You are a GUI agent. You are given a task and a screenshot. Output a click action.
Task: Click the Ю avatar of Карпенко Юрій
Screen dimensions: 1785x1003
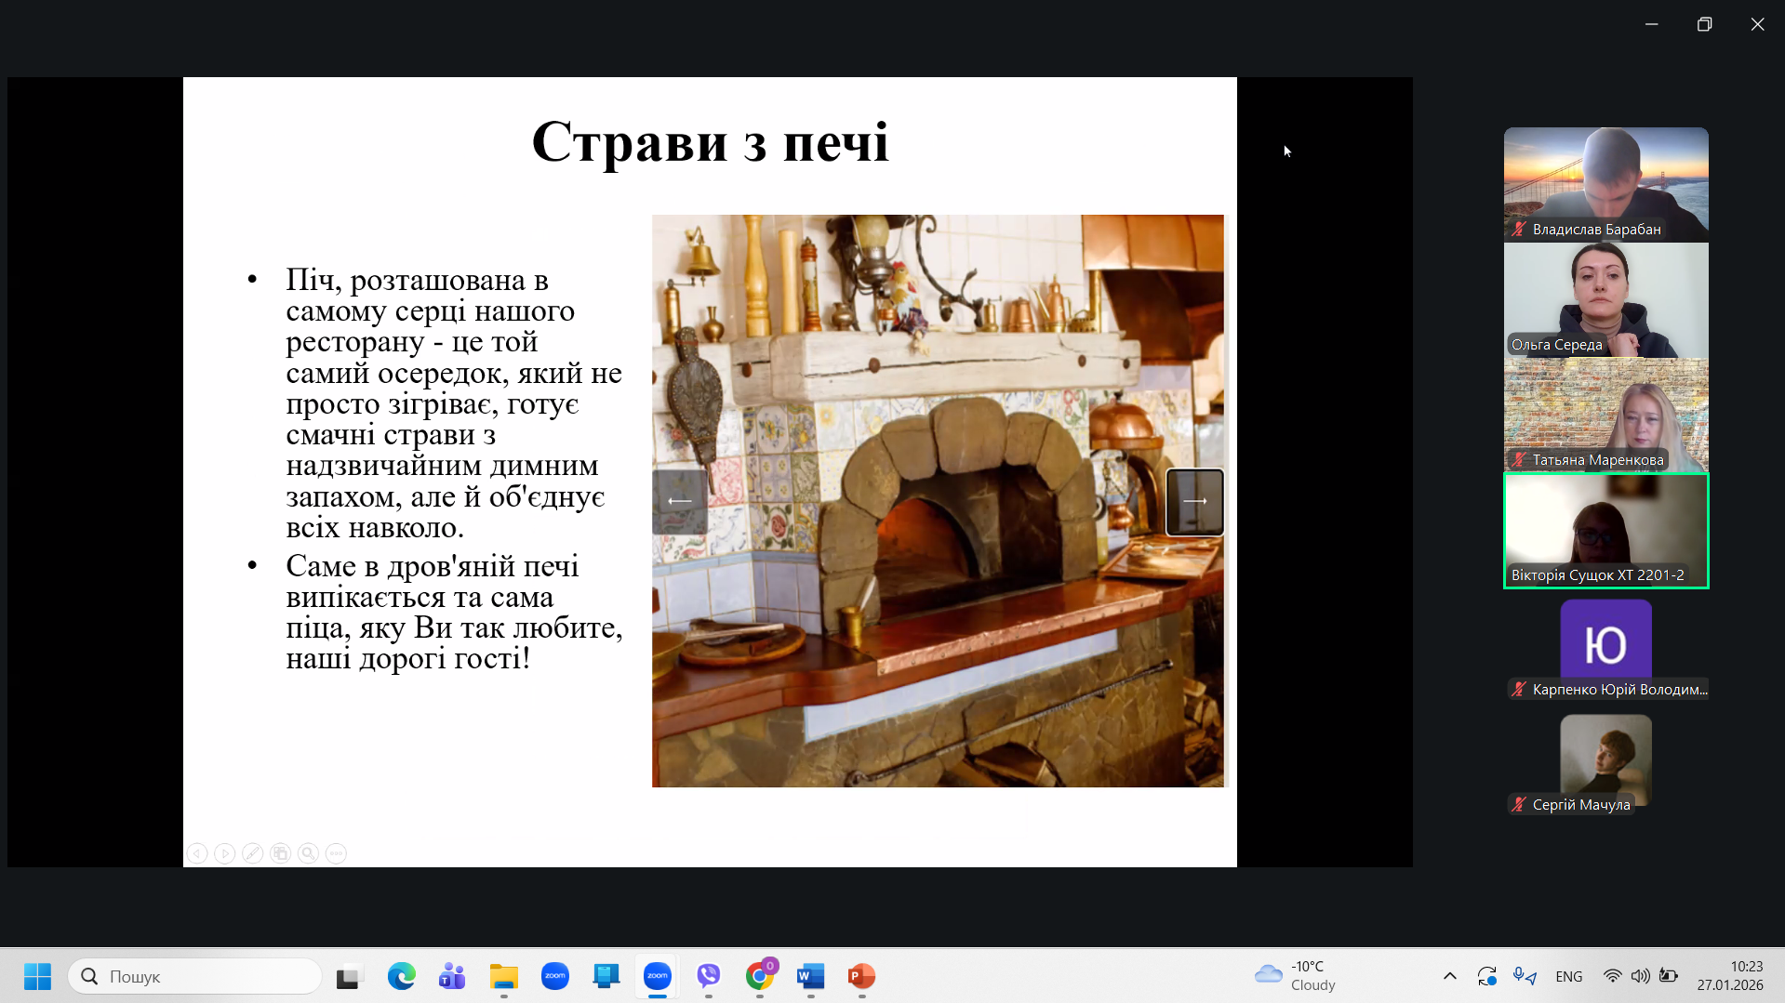[1605, 643]
